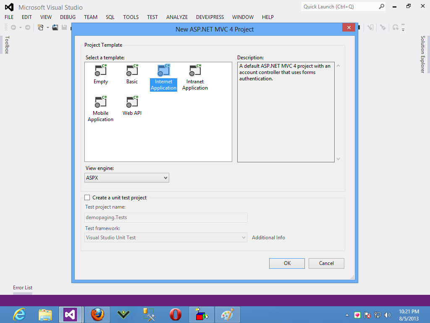This screenshot has height=323, width=430.
Task: Select the Intranet Application template
Action: (195, 77)
